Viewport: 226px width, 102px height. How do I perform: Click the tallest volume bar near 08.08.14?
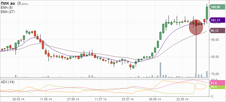[x=160, y=70]
